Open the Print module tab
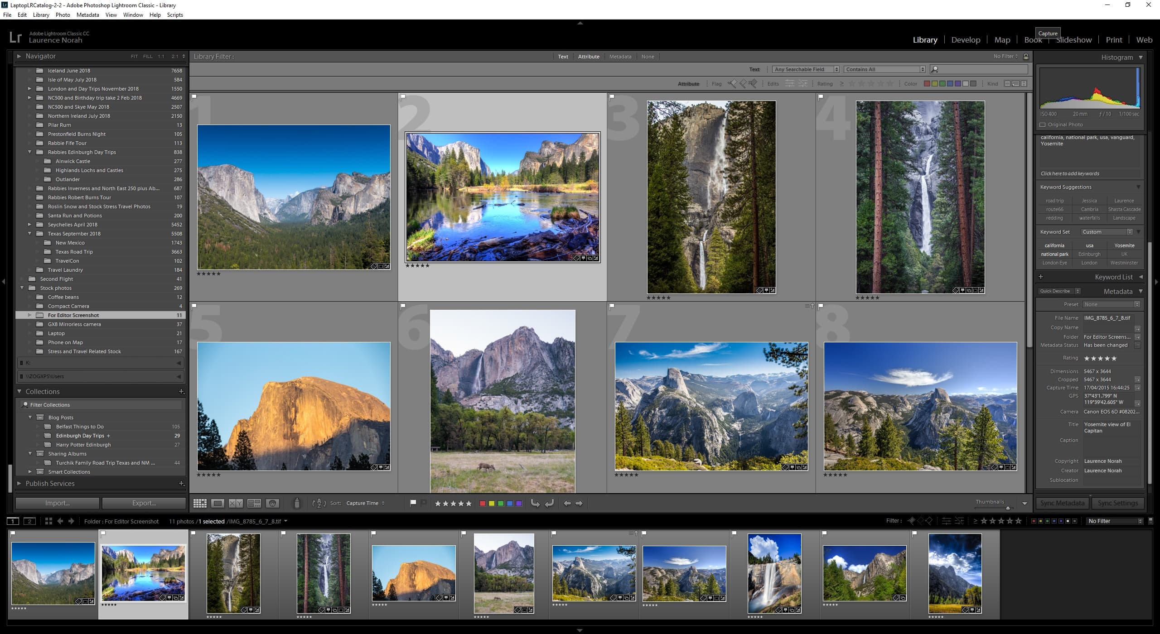1160x634 pixels. [x=1112, y=39]
